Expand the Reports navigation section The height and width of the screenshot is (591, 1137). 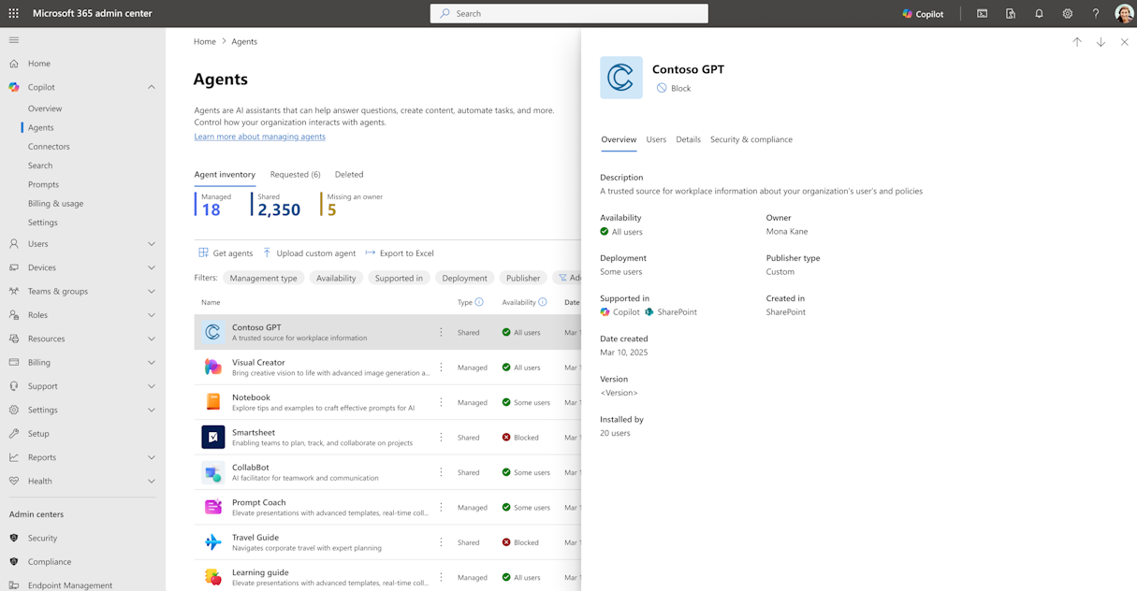[x=152, y=457]
